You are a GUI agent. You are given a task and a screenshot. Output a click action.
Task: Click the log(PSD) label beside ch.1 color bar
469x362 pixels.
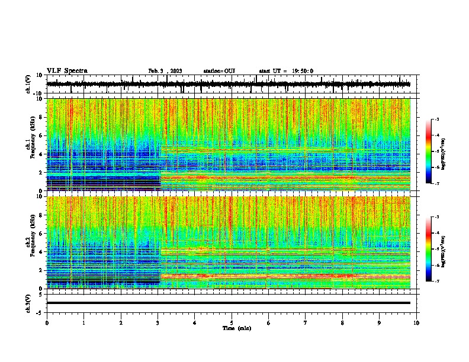click(x=443, y=154)
